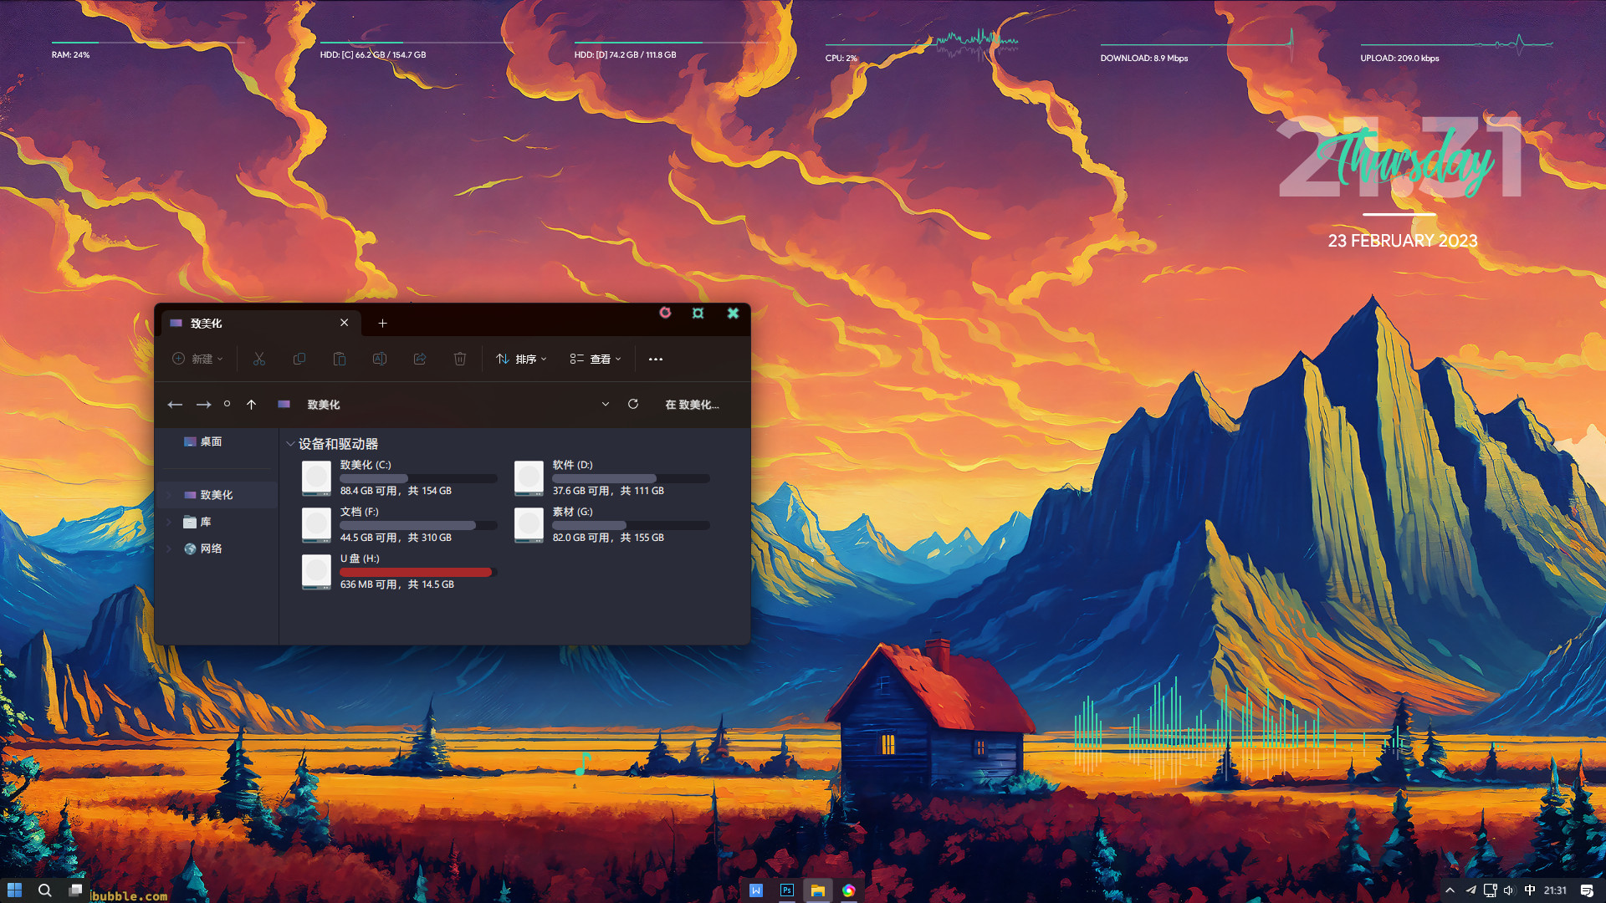Open the 排序 (Sort) dropdown menu

point(522,359)
